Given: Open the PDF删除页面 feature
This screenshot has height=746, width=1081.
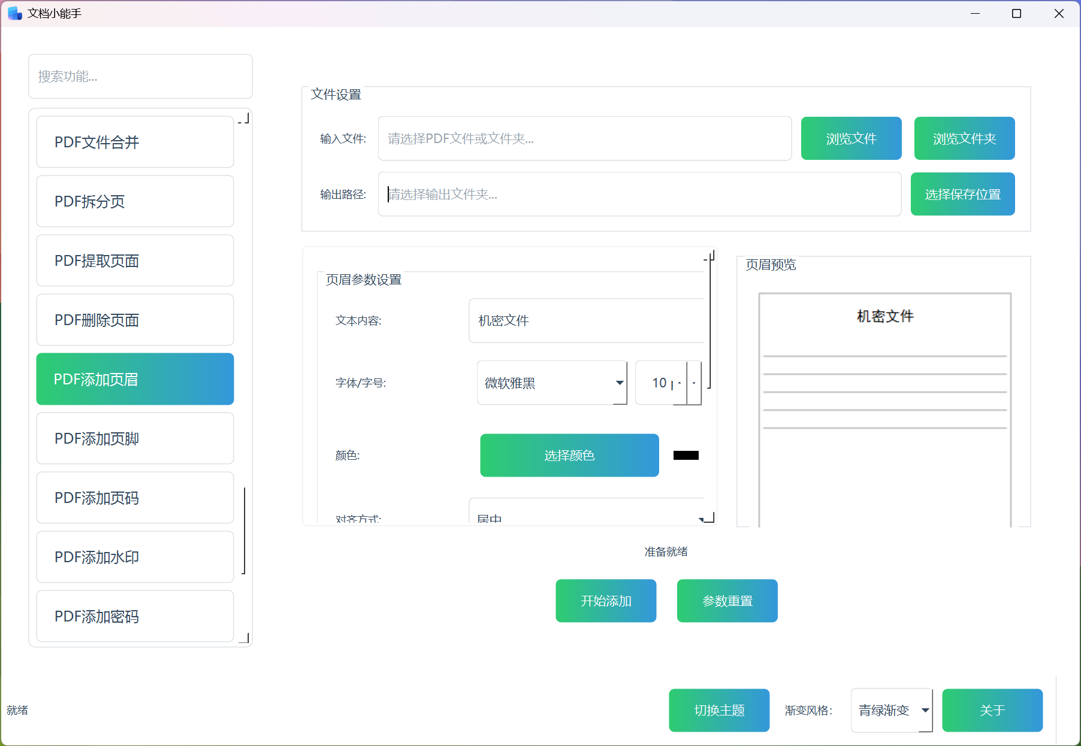Looking at the screenshot, I should (135, 320).
